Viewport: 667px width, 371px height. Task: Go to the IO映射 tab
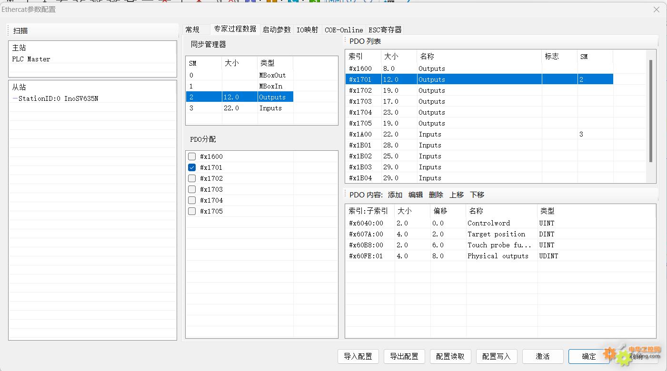point(308,29)
